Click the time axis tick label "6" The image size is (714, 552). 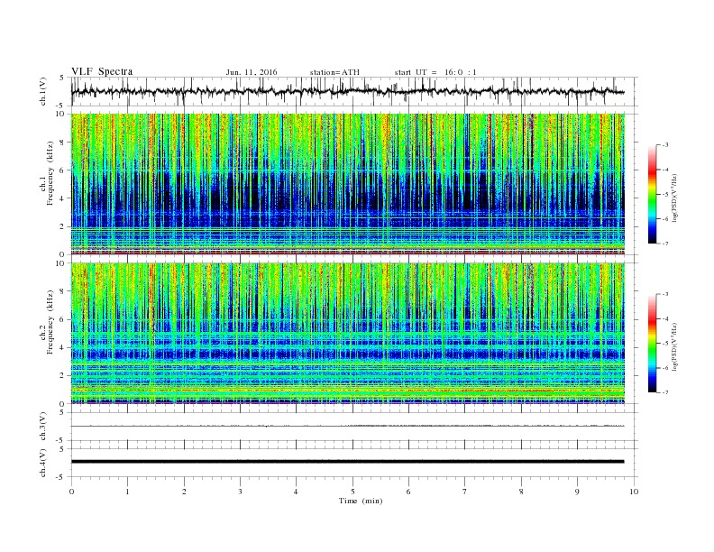click(408, 492)
